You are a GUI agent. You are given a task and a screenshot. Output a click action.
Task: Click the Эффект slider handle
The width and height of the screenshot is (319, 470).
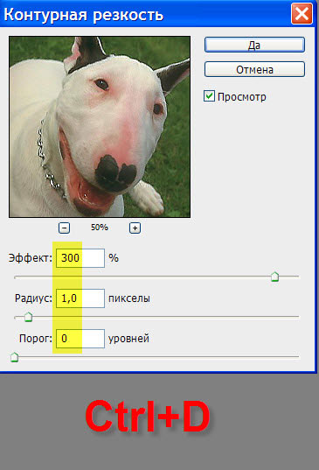click(x=274, y=277)
